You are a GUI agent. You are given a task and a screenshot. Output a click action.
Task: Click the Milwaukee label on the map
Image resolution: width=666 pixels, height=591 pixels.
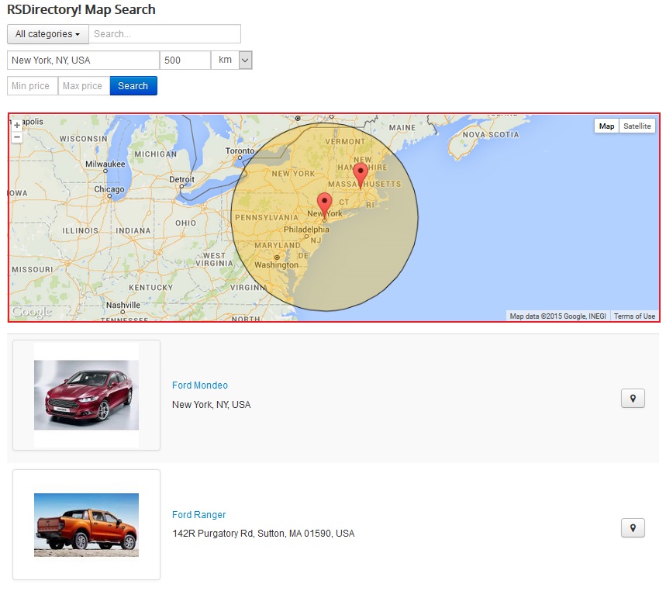[105, 164]
